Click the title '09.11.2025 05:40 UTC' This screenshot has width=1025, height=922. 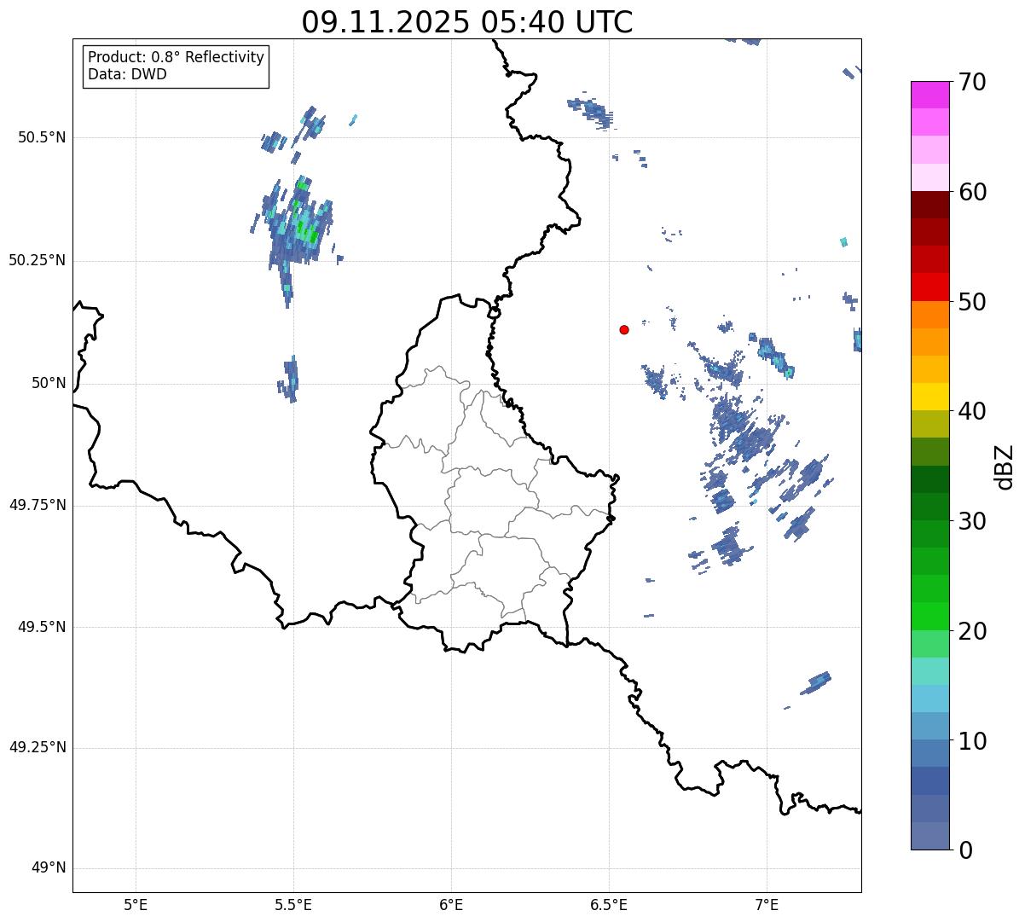(x=467, y=22)
